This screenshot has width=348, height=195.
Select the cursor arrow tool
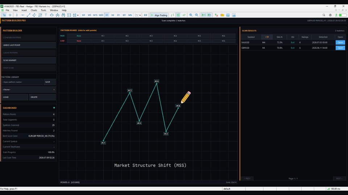coord(4,15)
